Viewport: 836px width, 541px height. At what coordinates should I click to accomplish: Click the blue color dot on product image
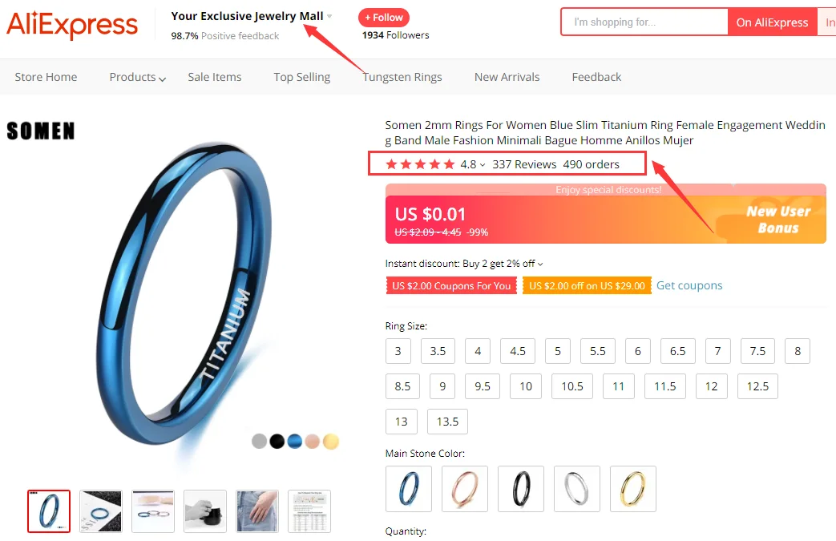click(294, 442)
